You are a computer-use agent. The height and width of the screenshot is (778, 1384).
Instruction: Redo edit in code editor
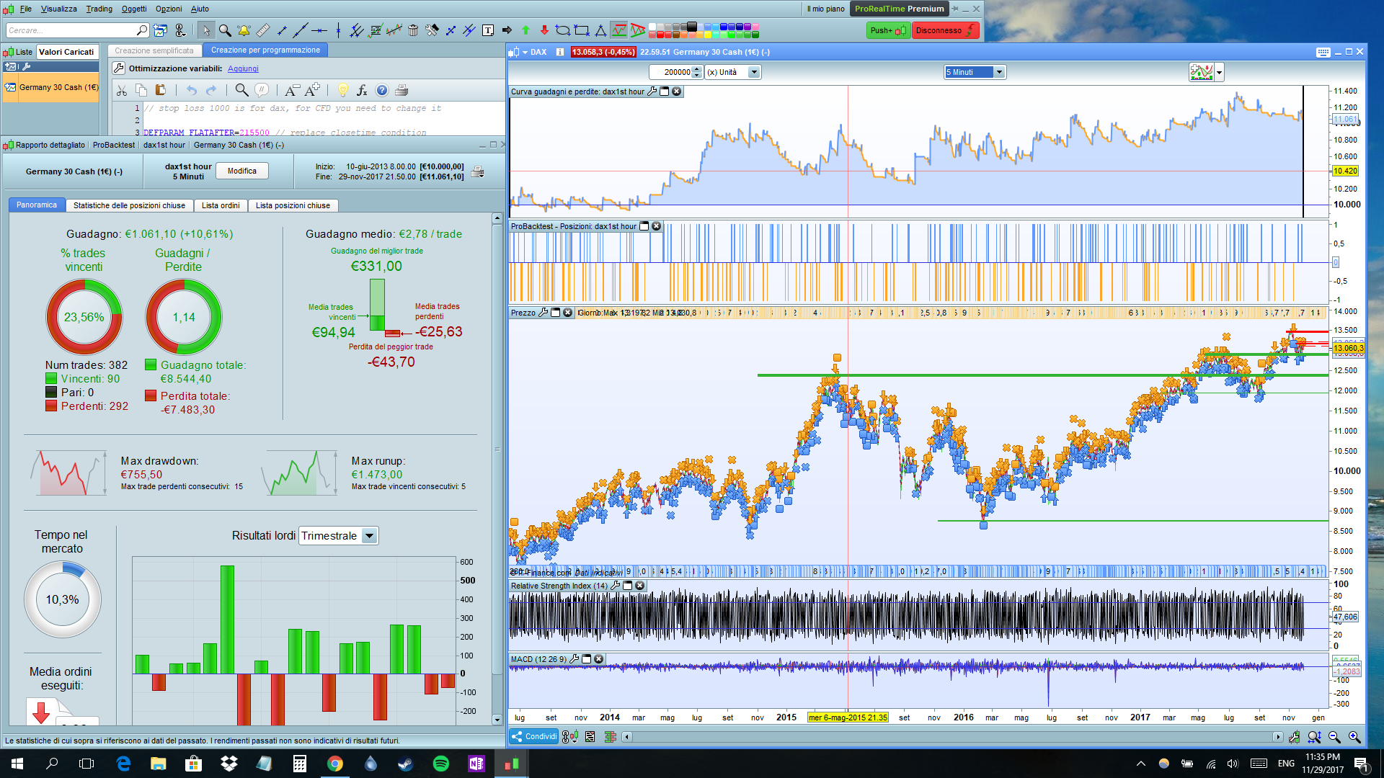pyautogui.click(x=211, y=90)
